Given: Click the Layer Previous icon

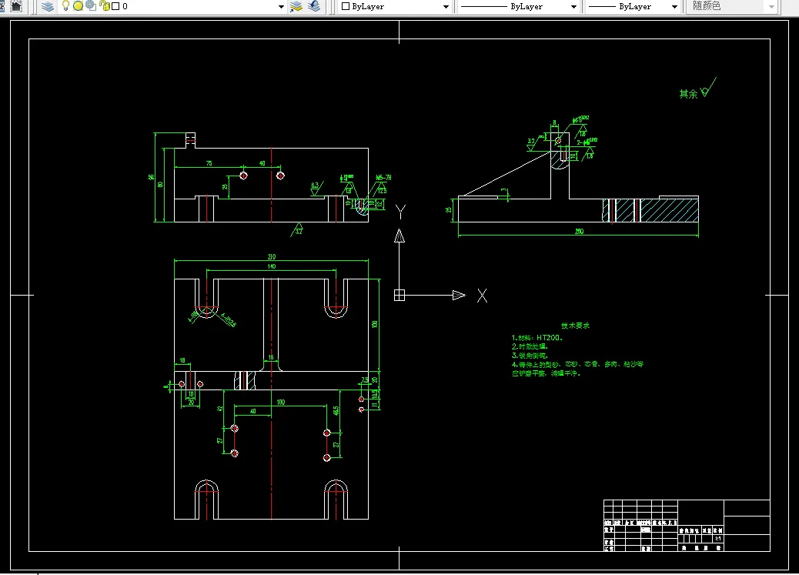Looking at the screenshot, I should [314, 6].
